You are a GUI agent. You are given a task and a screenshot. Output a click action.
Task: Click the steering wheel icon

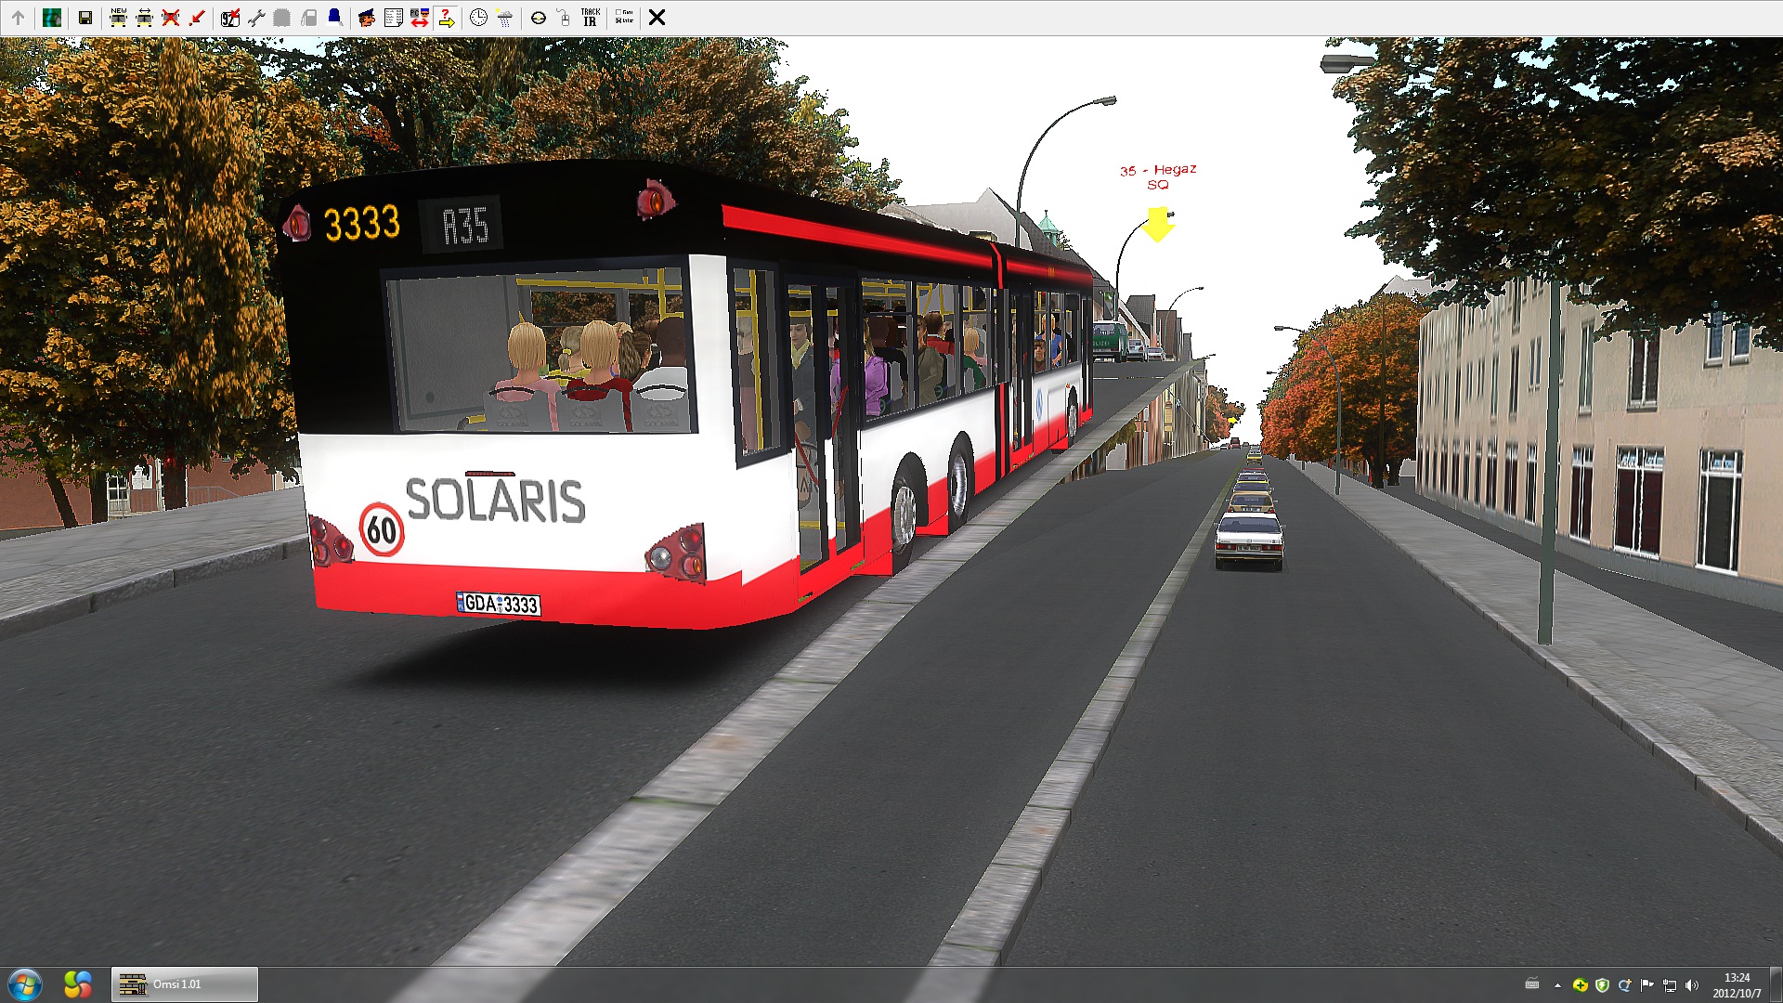tap(538, 18)
